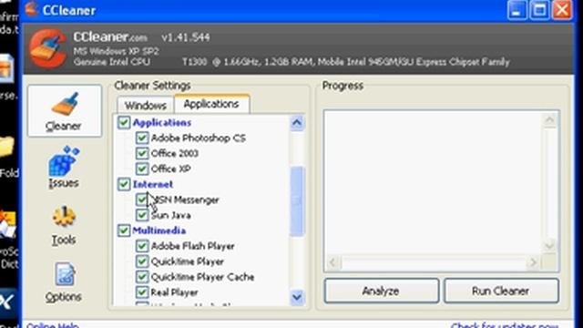Select the Office XP label

click(170, 169)
